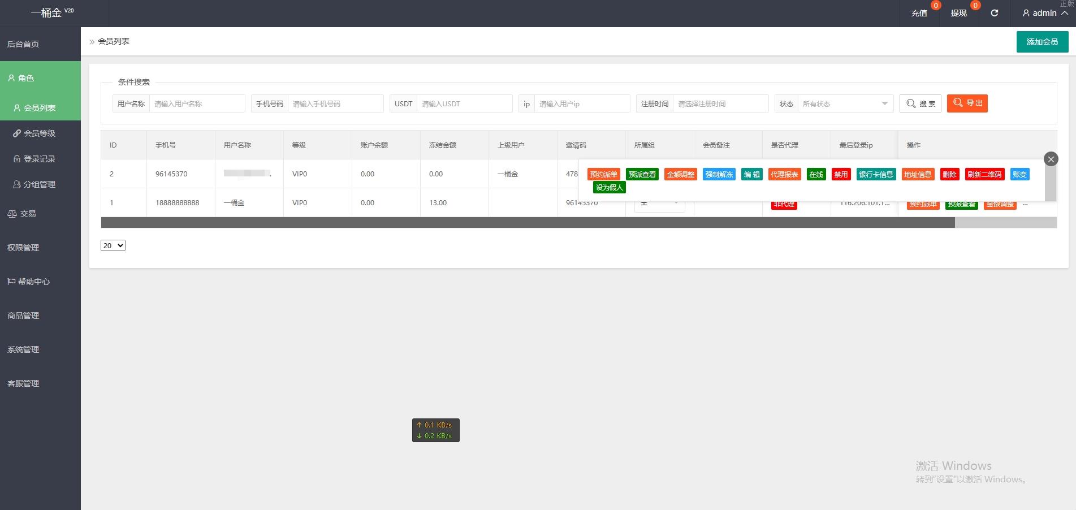This screenshot has height=510, width=1076.
Task: Open the page size dropdown showing 20
Action: coord(113,245)
